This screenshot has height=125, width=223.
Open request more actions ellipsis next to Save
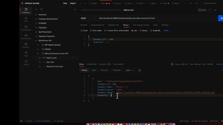point(215,10)
